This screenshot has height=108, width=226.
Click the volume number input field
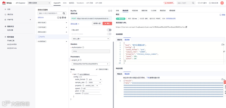[92, 93]
